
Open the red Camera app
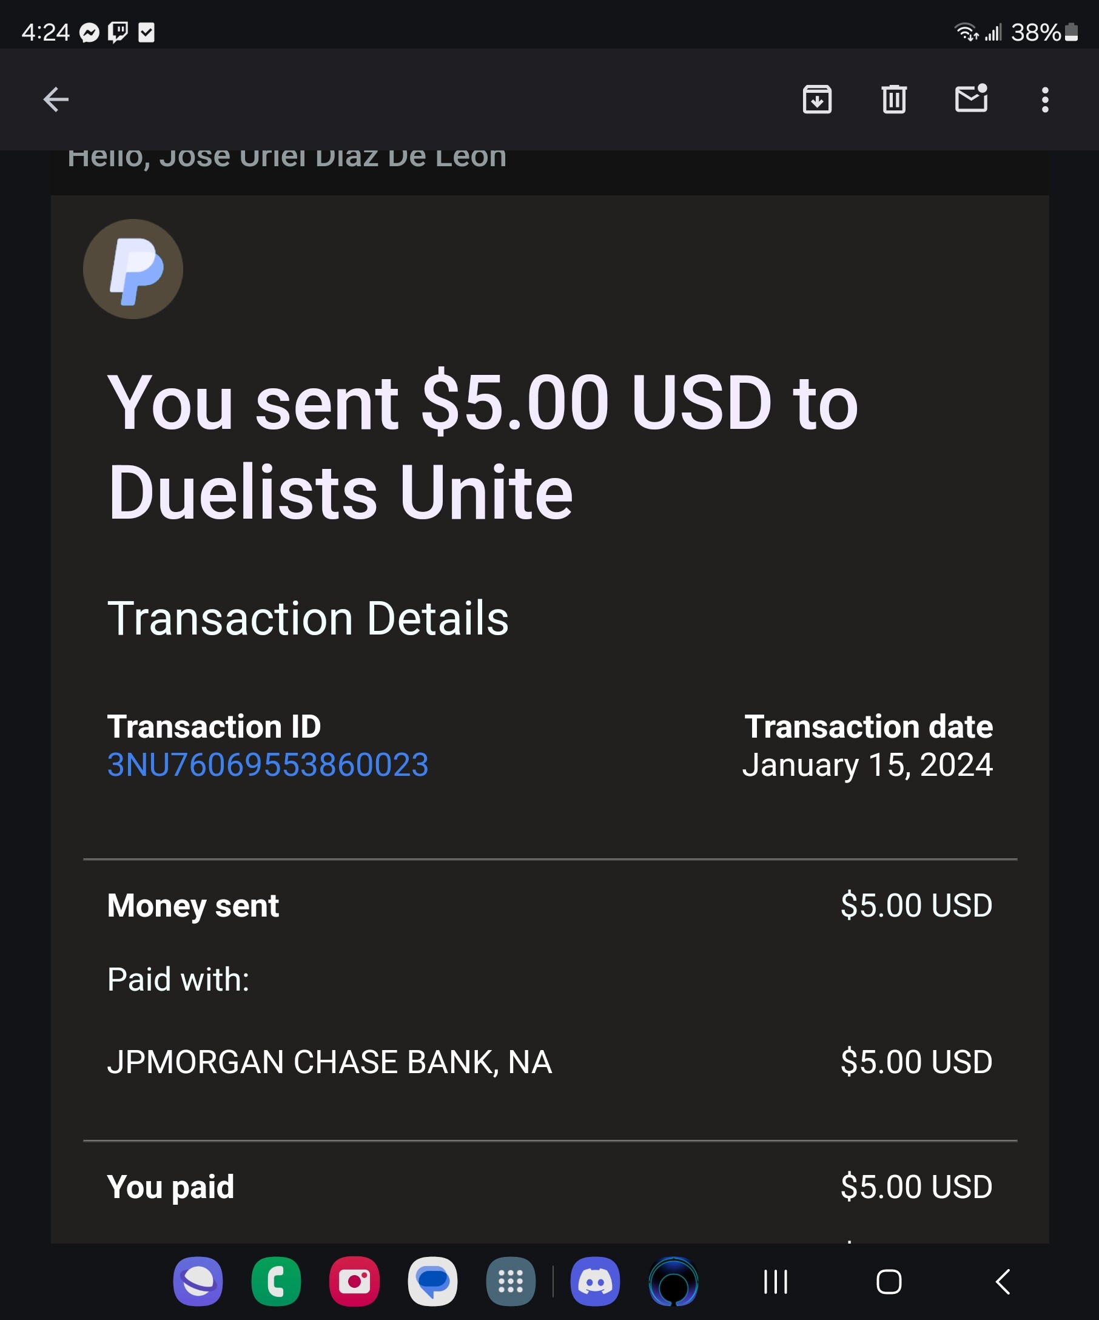354,1282
